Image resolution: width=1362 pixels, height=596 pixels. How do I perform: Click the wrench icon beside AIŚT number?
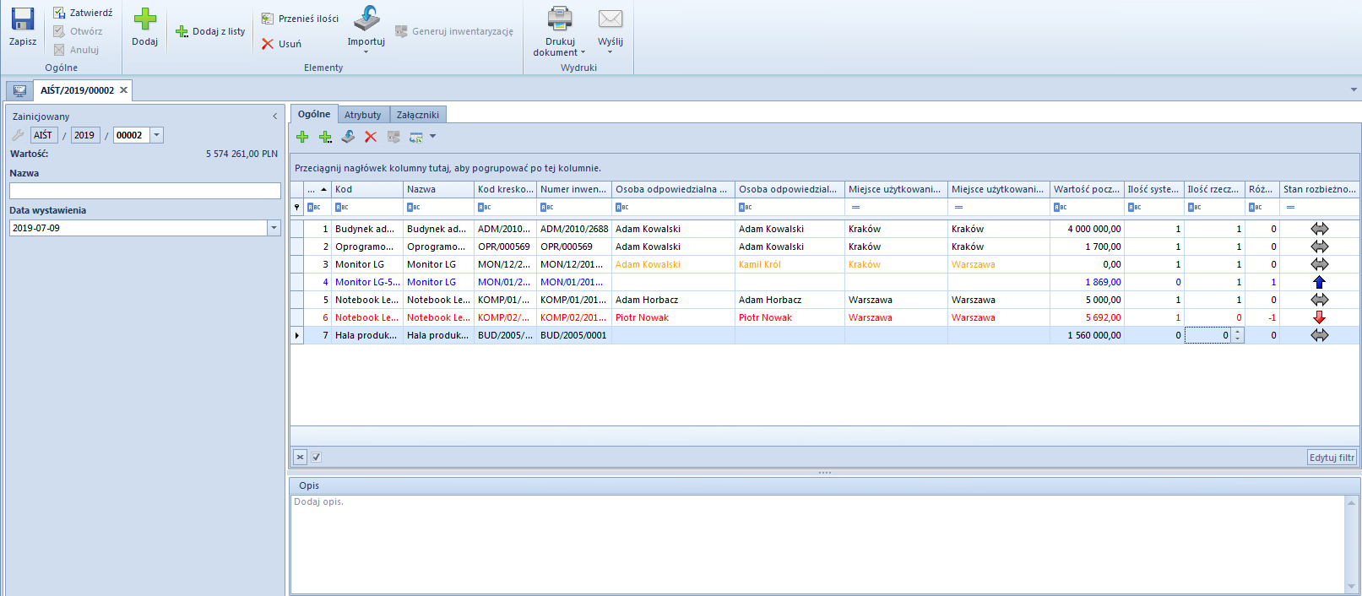[18, 135]
